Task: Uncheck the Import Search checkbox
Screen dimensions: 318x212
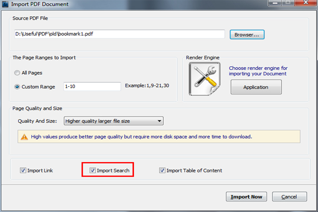Action: click(93, 171)
